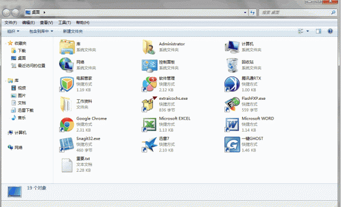Click the 重要.txt file name text
This screenshot has width=341, height=207.
[83, 159]
